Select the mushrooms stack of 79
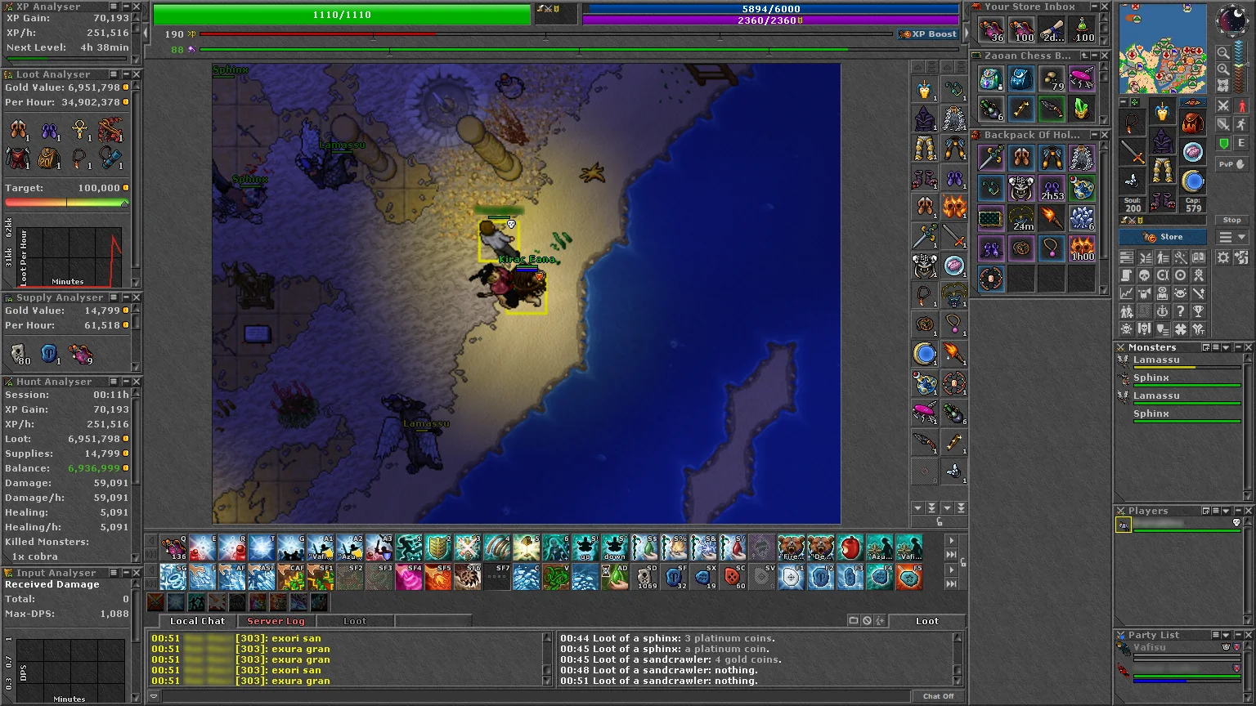1256x706 pixels. pyautogui.click(x=1052, y=78)
